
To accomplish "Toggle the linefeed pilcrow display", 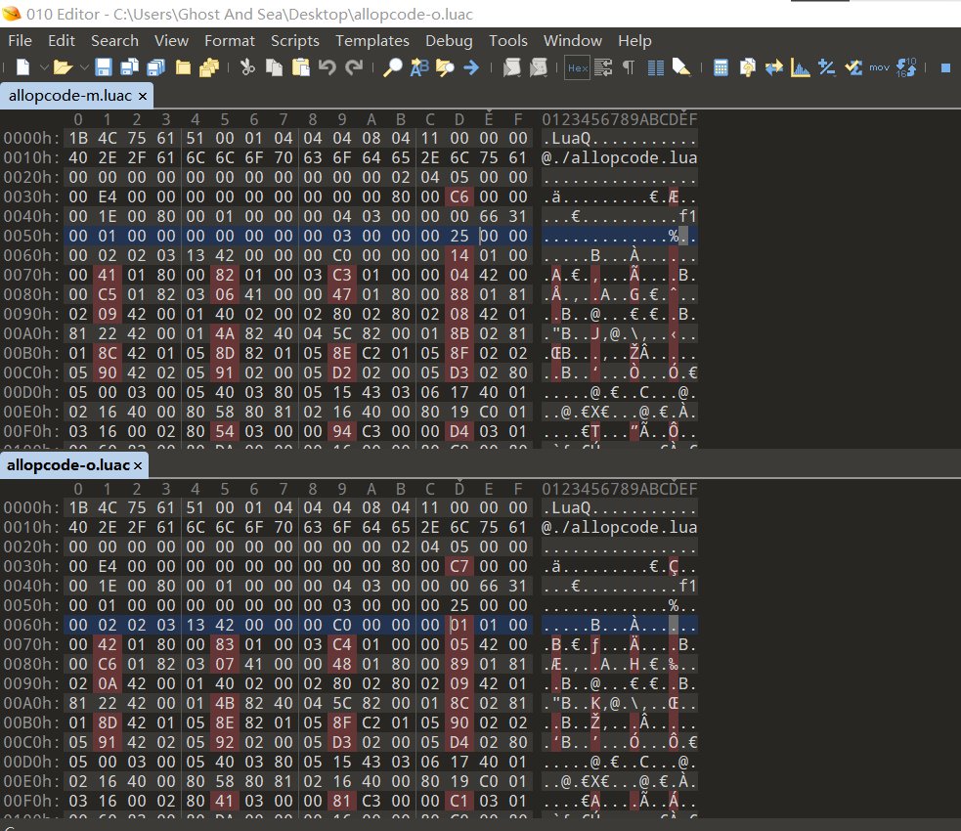I will 629,67.
